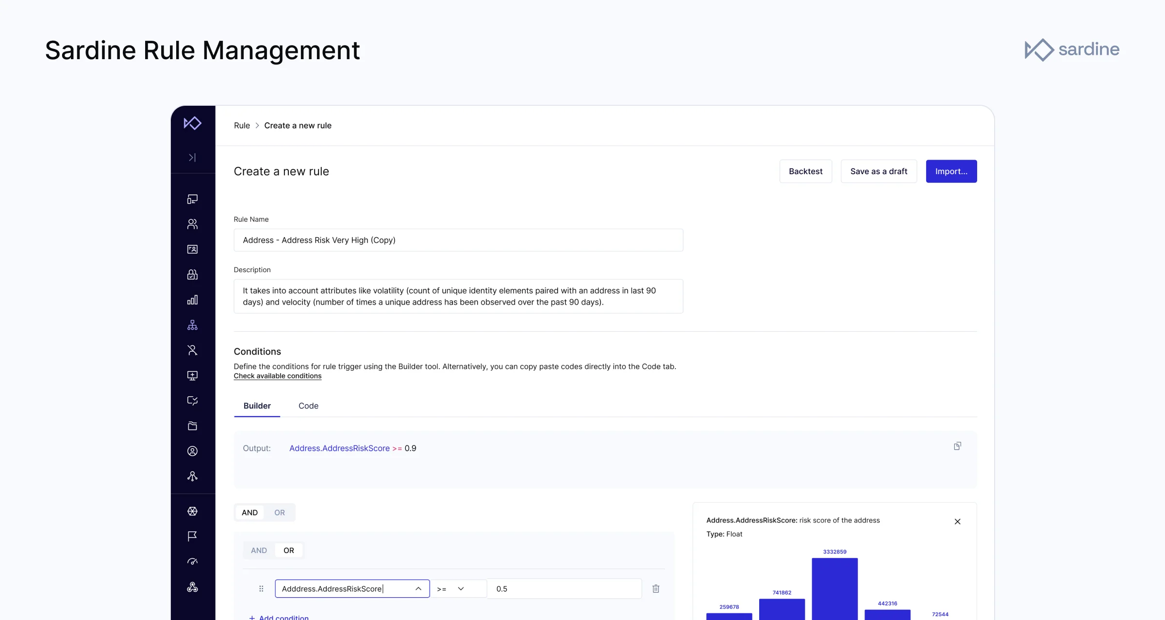Open the flag section in the sidebar
This screenshot has width=1165, height=620.
tap(192, 536)
